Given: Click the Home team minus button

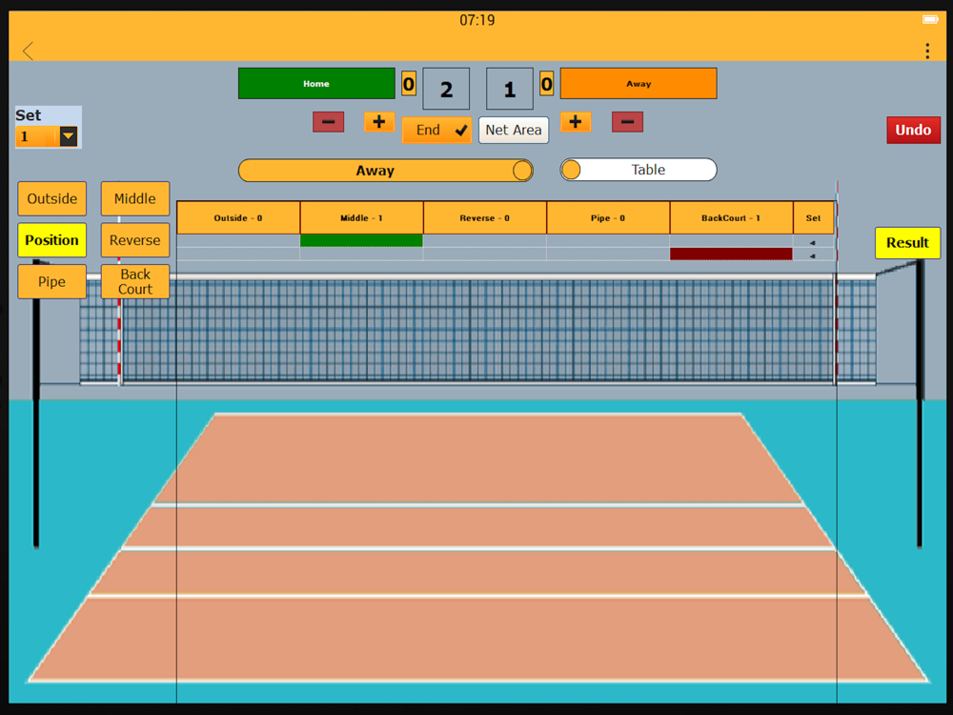Looking at the screenshot, I should [x=328, y=122].
